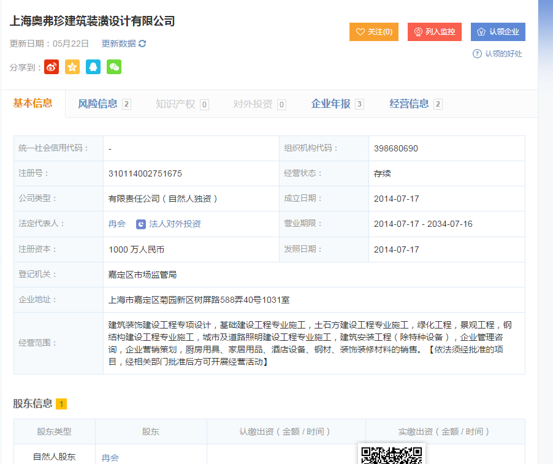The width and height of the screenshot is (553, 464).
Task: Open the 风险信息 tab
Action: point(98,104)
